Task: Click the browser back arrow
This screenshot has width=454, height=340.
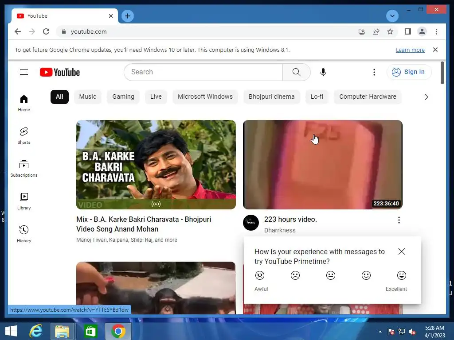Action: coord(18,31)
